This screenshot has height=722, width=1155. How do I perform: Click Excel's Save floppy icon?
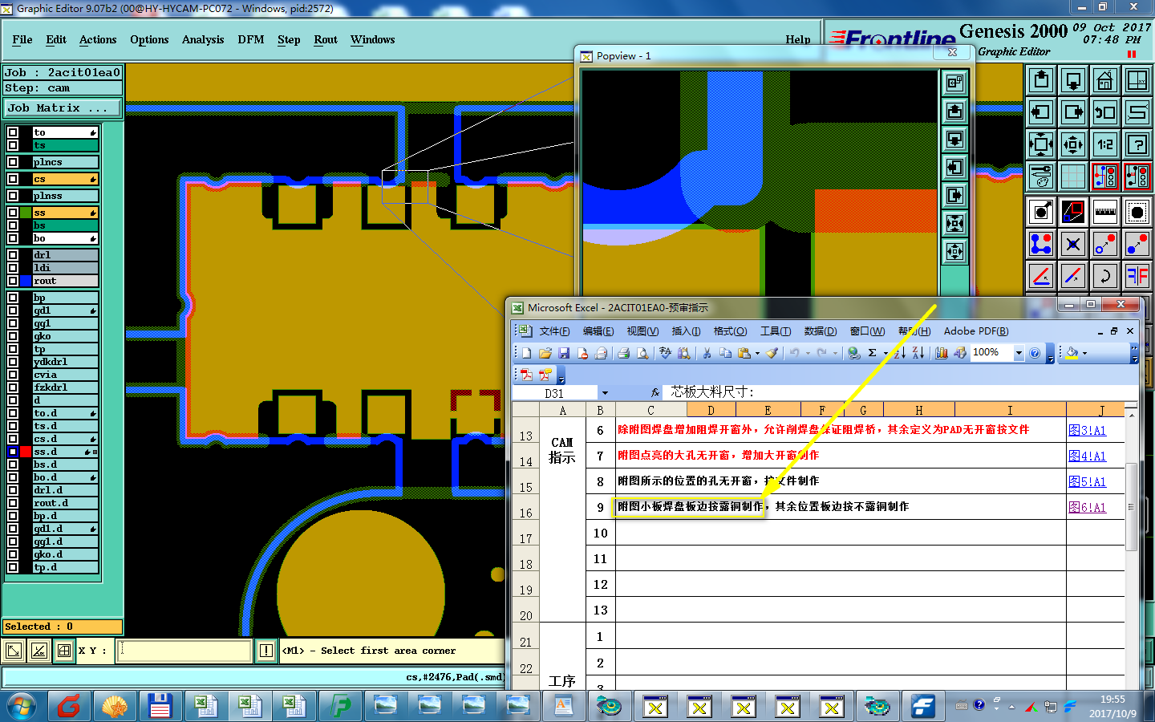coord(564,353)
